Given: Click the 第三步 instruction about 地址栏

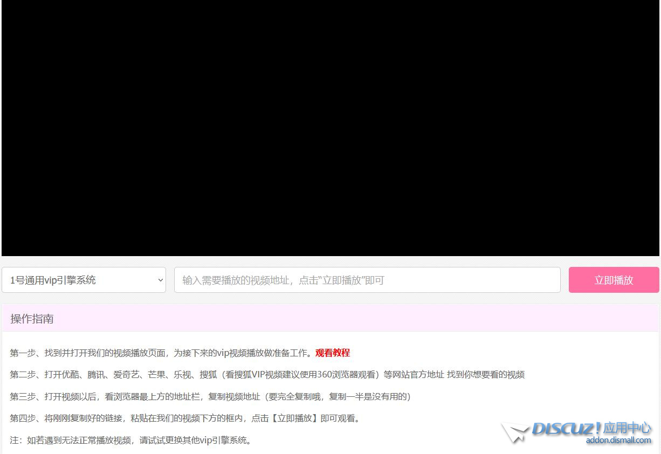Looking at the screenshot, I should click(210, 396).
